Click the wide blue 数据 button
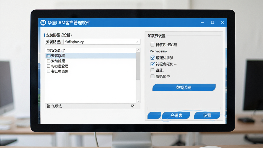 (184, 87)
